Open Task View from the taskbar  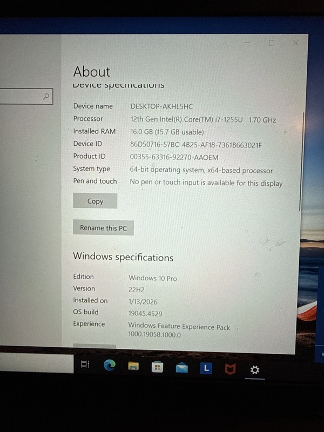[x=85, y=364]
